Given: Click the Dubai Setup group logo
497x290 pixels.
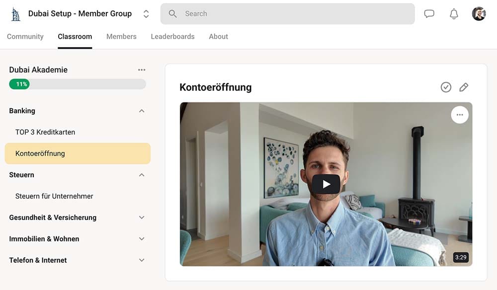Looking at the screenshot, I should point(16,14).
